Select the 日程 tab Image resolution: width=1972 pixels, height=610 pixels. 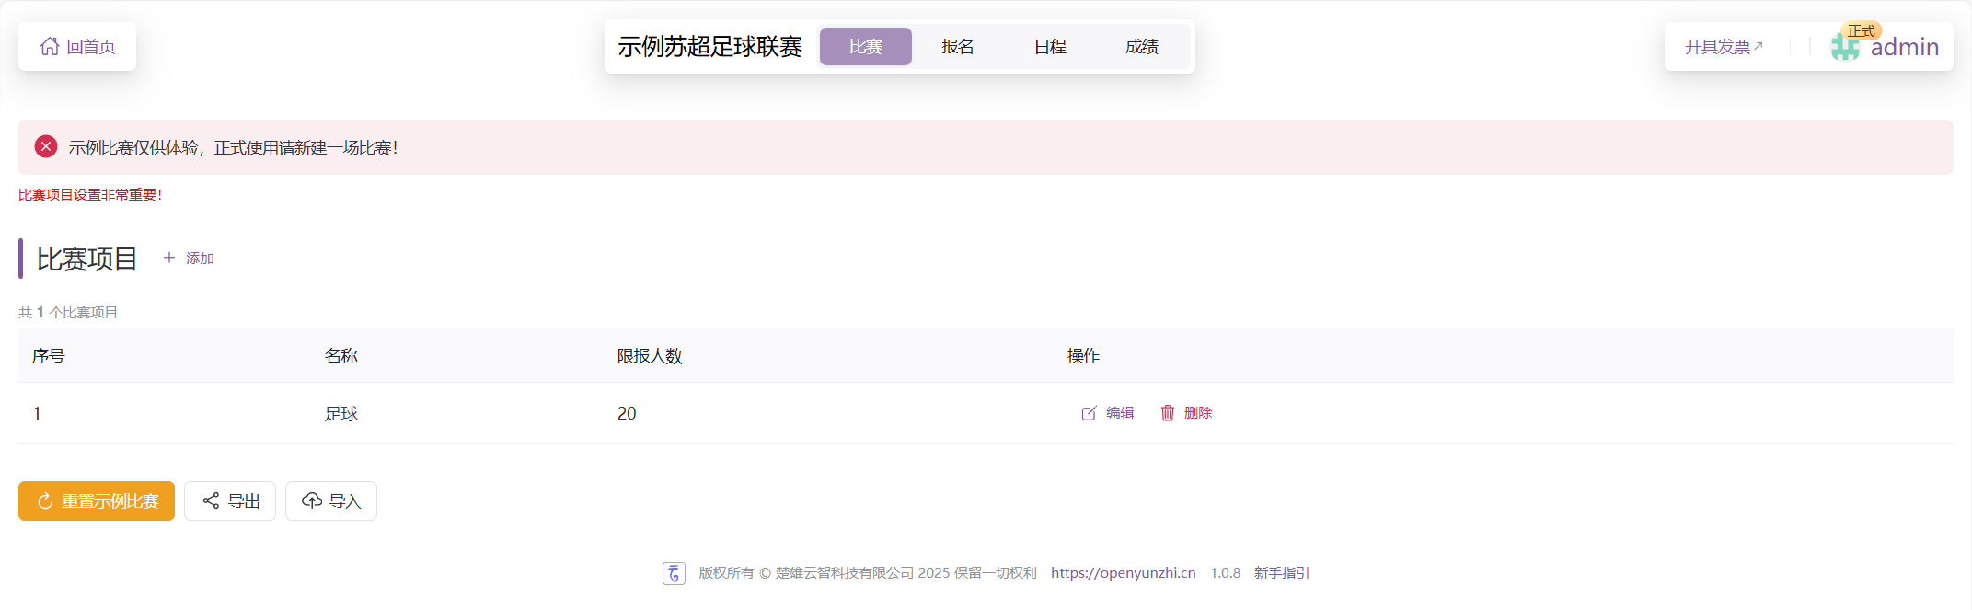point(1049,46)
